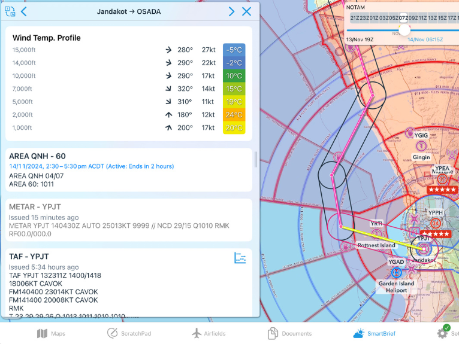The width and height of the screenshot is (459, 344).
Task: Open the Documents tab
Action: click(289, 333)
